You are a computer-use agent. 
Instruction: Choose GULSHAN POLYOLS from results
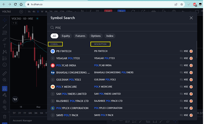point(122,79)
